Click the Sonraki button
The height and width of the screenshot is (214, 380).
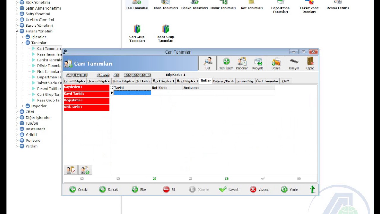coord(109,189)
